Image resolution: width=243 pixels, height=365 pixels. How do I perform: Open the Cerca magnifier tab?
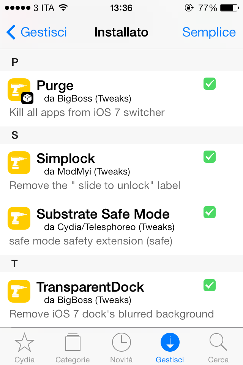pos(218,348)
